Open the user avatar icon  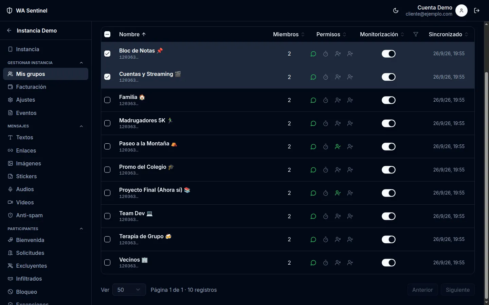click(x=461, y=11)
